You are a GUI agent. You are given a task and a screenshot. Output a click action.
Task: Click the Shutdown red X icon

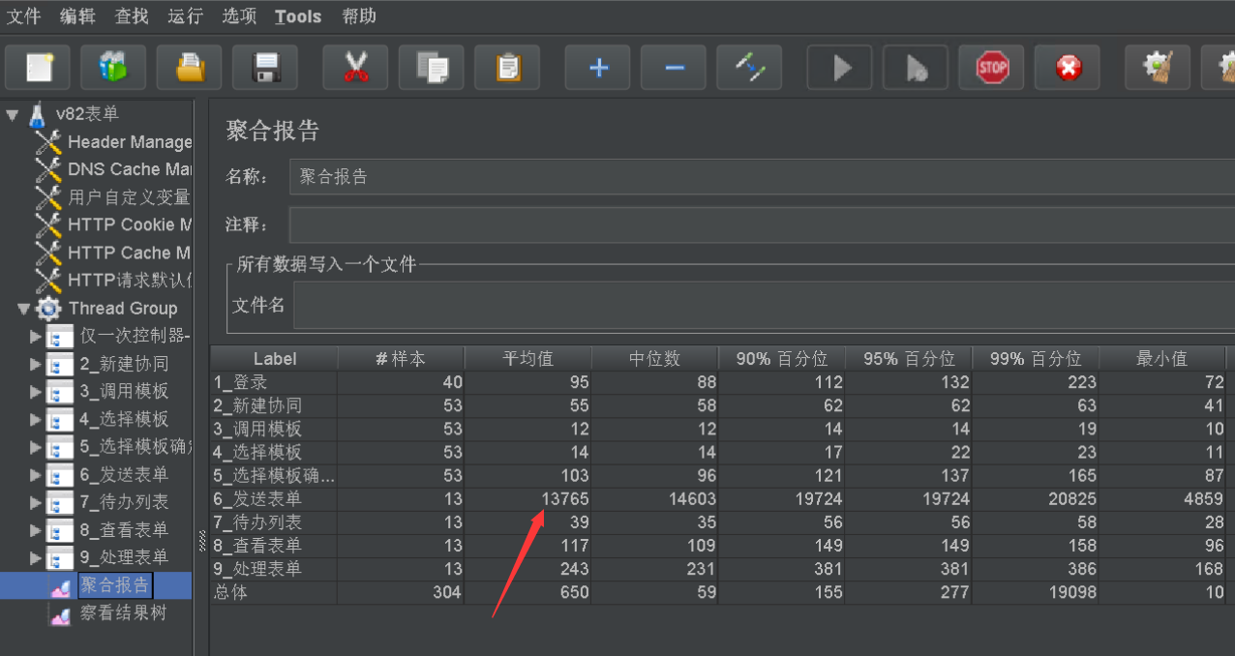1067,68
